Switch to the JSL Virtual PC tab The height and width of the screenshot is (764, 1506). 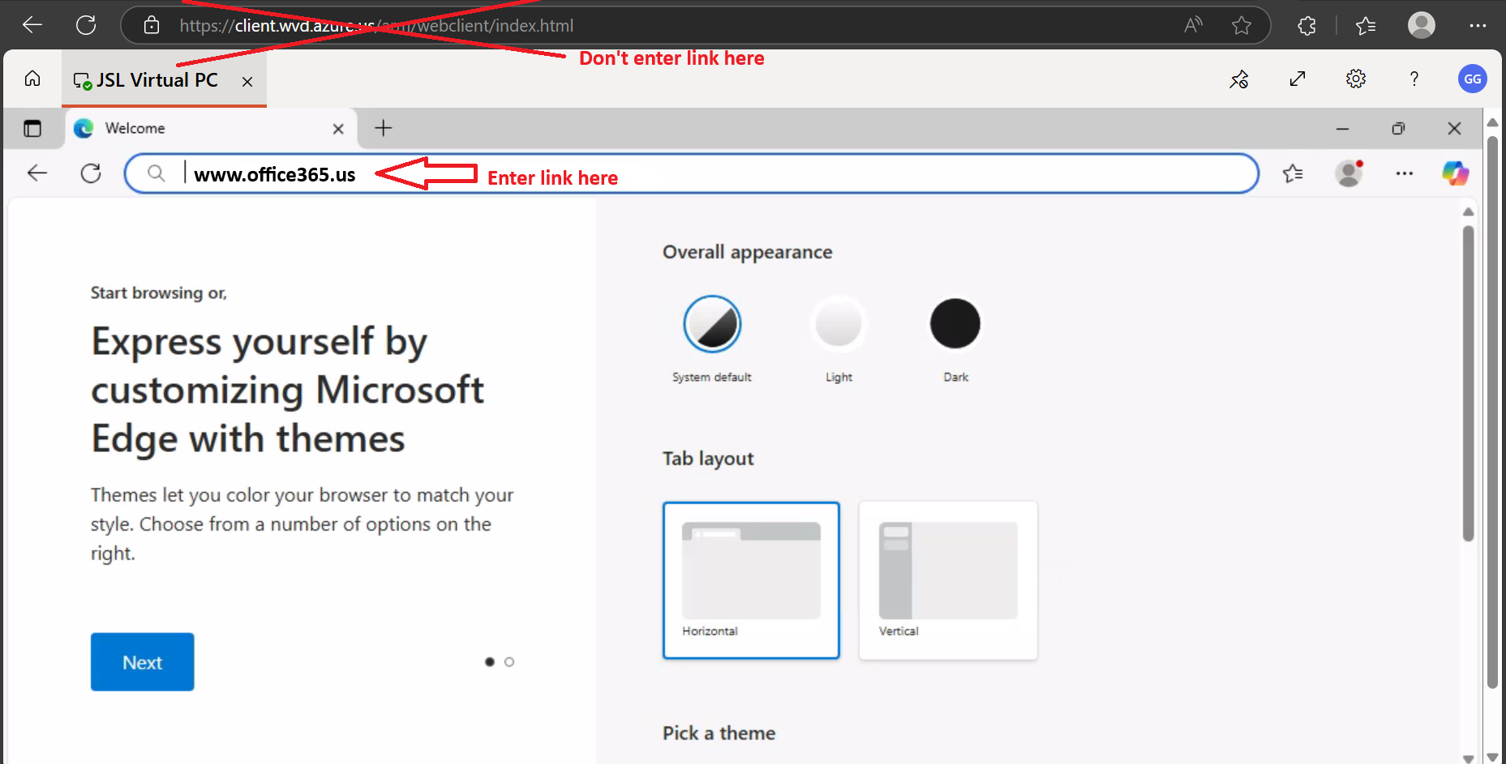coord(157,80)
